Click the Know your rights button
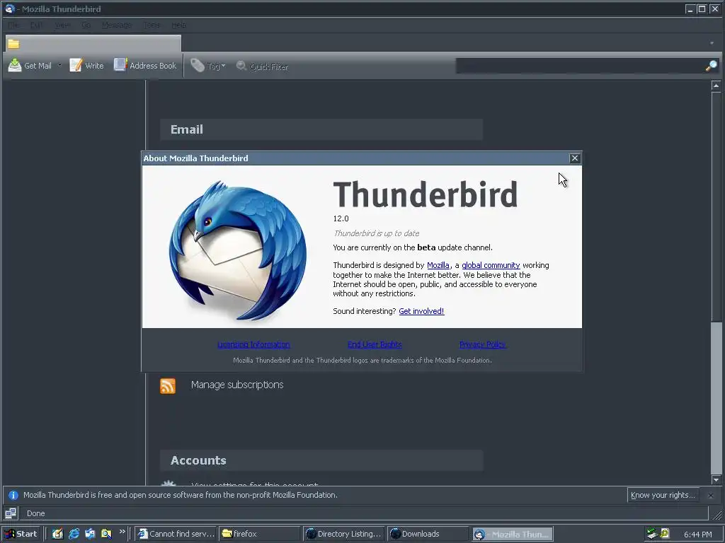725x543 pixels. (x=663, y=495)
